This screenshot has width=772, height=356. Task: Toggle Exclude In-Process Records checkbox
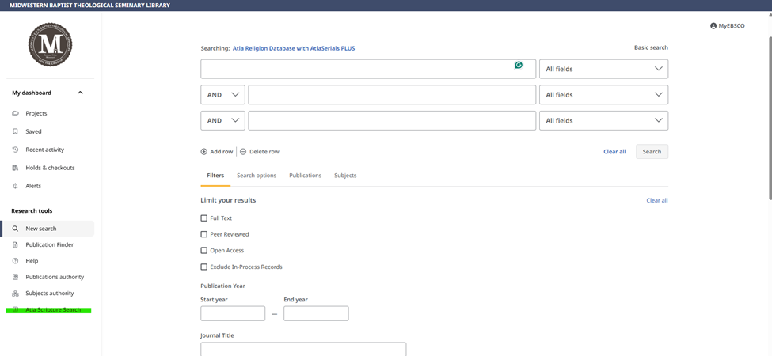(x=203, y=267)
